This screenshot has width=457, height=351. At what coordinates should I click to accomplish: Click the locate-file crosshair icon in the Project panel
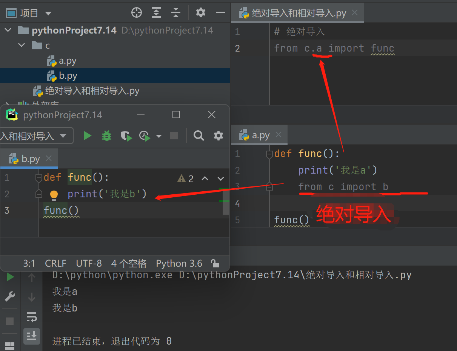click(136, 13)
